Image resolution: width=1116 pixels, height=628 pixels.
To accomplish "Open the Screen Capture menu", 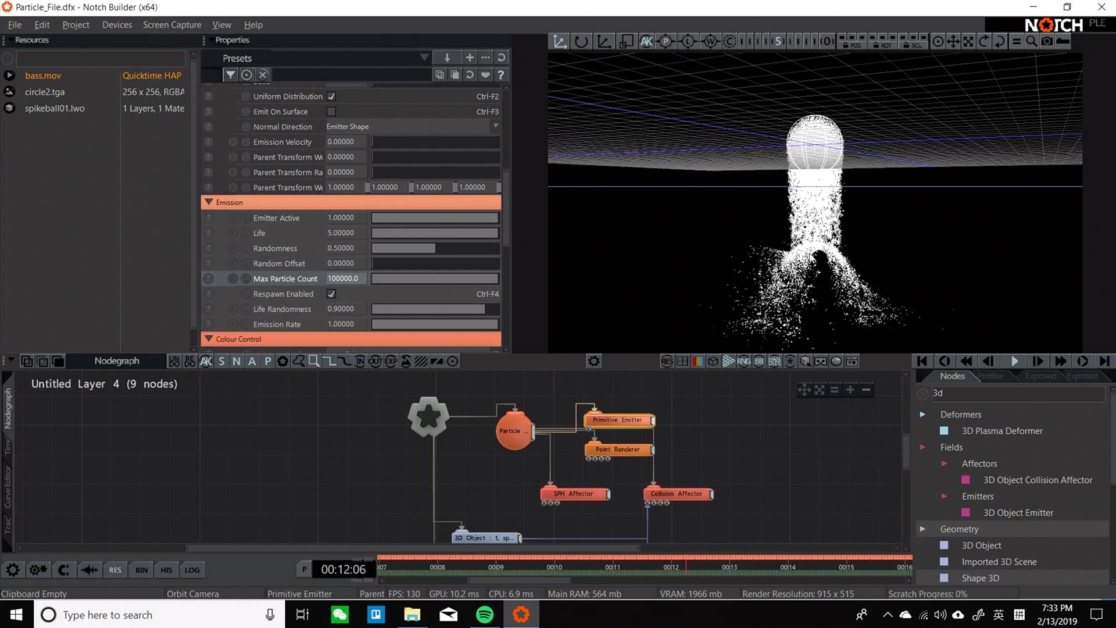I will [172, 25].
